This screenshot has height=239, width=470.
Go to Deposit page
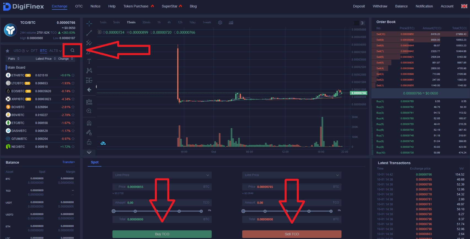359,6
